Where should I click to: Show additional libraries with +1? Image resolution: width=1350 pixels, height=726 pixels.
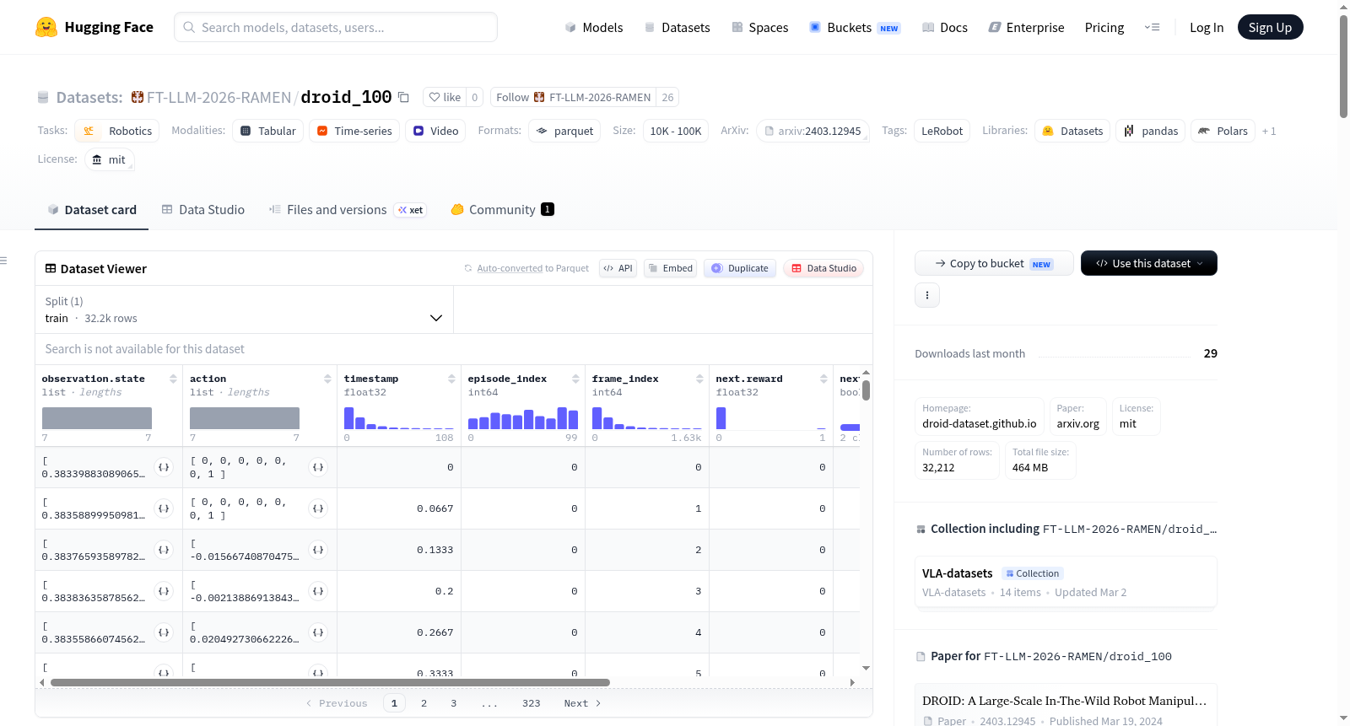click(1268, 131)
